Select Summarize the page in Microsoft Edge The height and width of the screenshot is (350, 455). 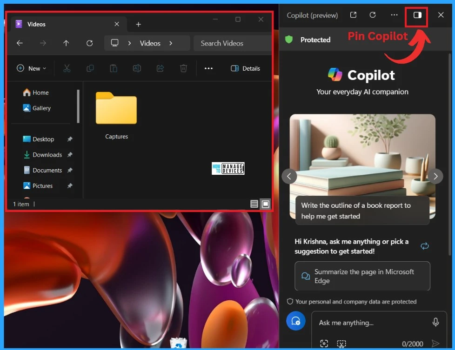pyautogui.click(x=362, y=276)
